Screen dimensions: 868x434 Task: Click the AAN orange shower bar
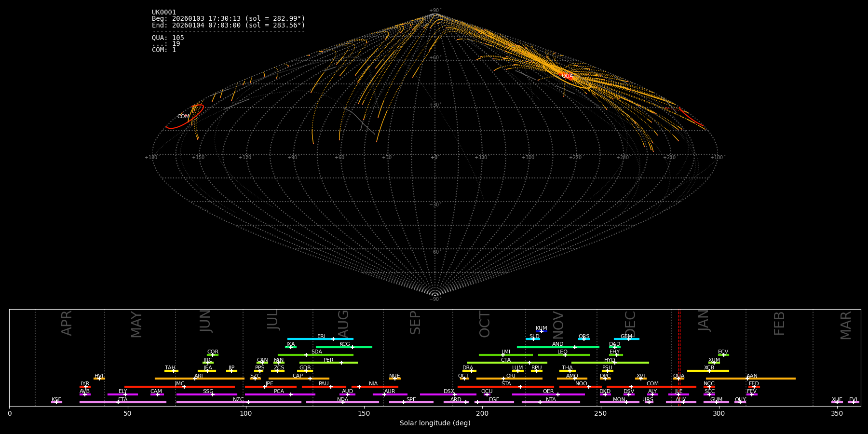click(x=751, y=379)
